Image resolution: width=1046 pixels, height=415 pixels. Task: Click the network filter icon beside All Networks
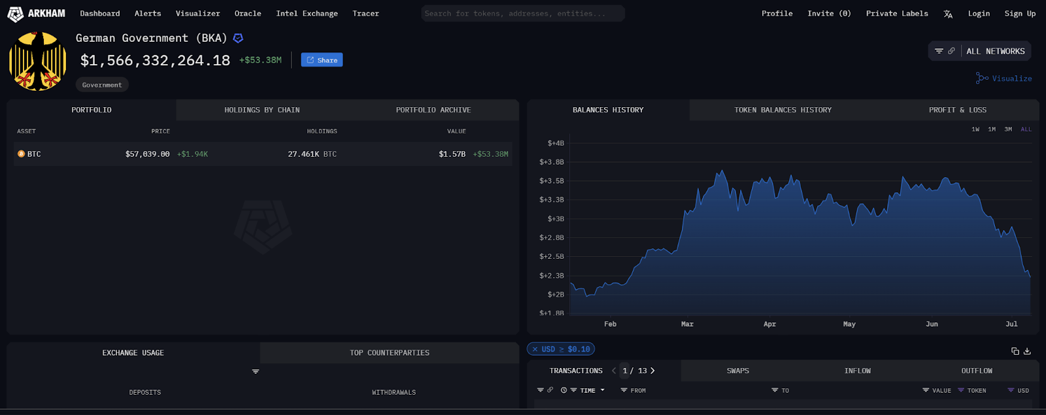click(x=939, y=51)
